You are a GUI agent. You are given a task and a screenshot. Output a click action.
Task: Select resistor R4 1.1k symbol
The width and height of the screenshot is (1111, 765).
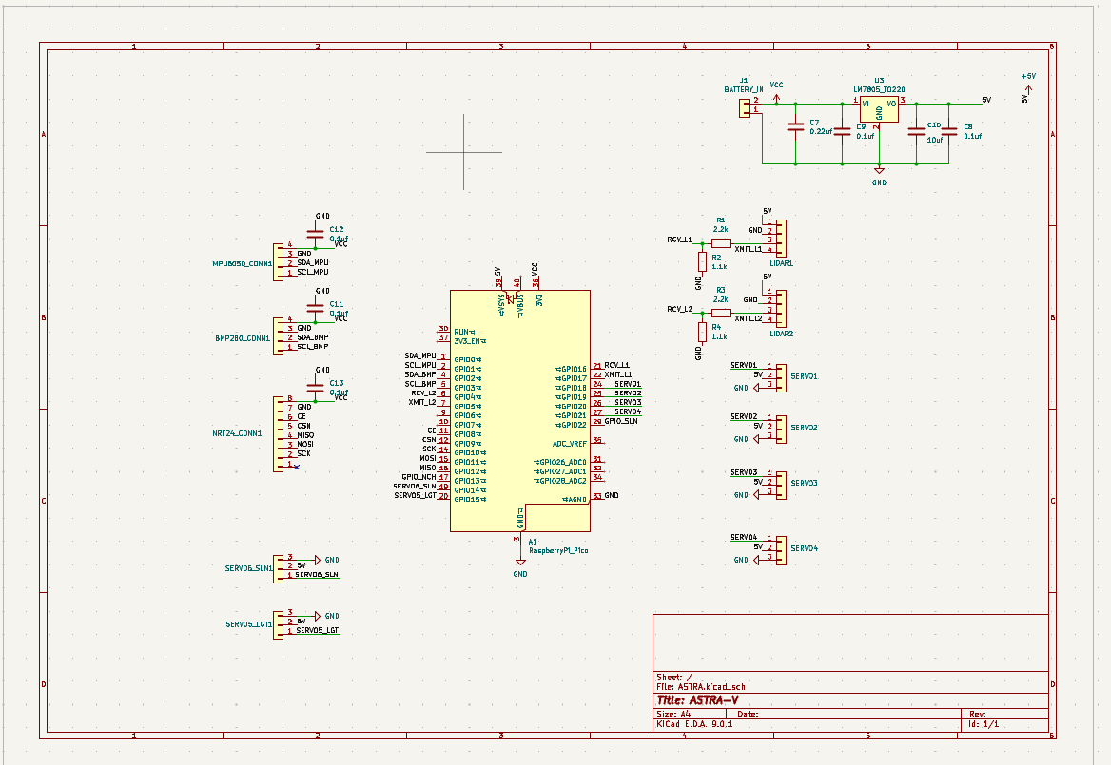(702, 332)
